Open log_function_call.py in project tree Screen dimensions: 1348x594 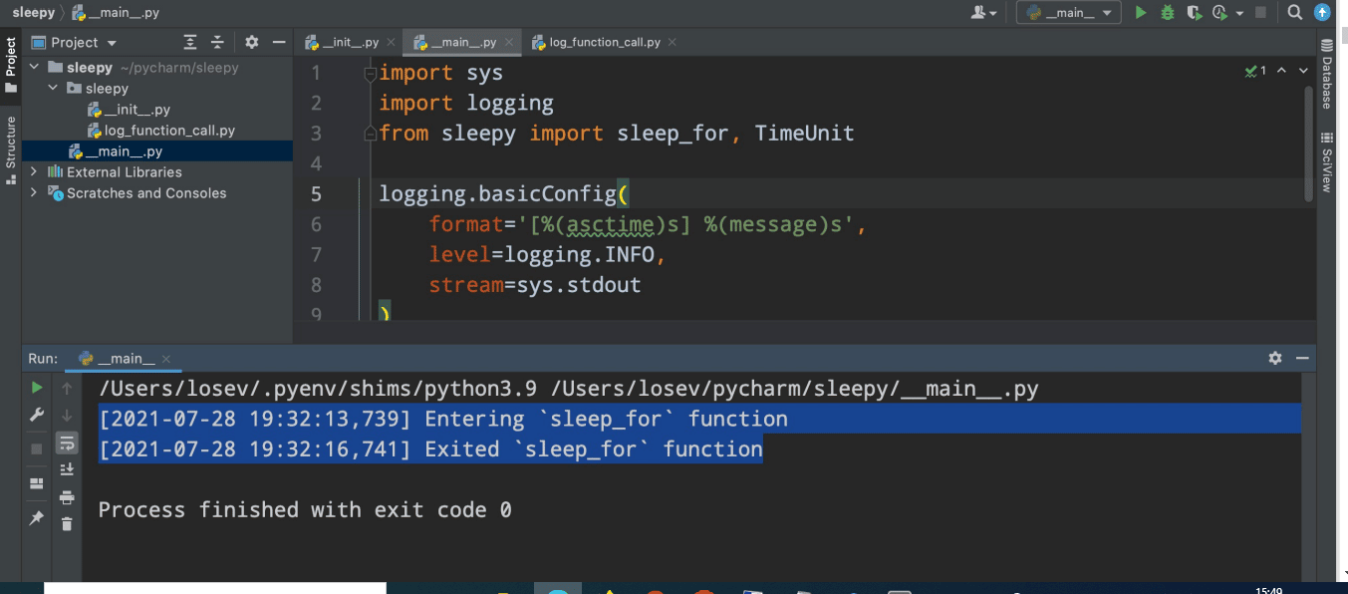169,131
